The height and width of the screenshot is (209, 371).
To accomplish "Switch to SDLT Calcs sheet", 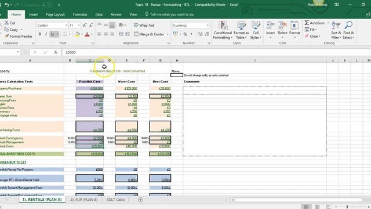I will [115, 200].
